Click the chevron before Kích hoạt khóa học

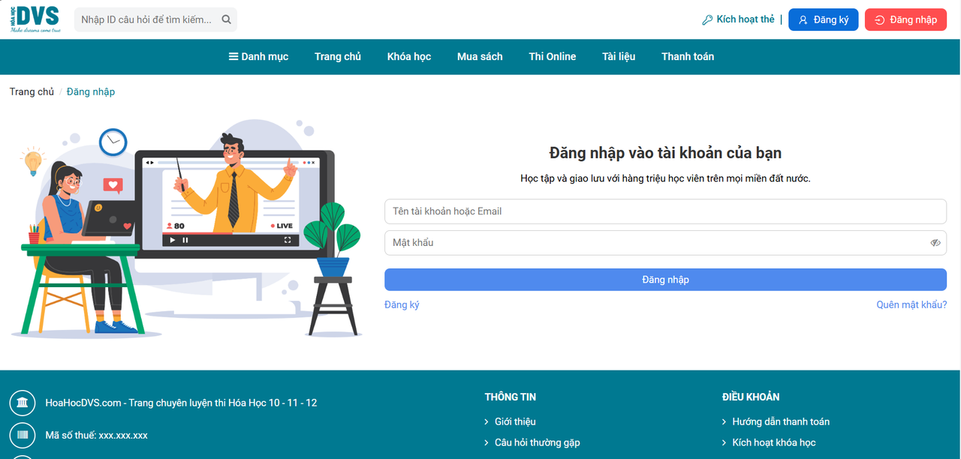tap(725, 442)
